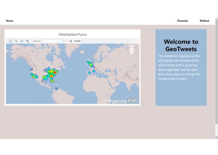The height and width of the screenshot is (155, 218).
Task: Clear selection with the pin-x icon
Action: pyautogui.click(x=28, y=41)
